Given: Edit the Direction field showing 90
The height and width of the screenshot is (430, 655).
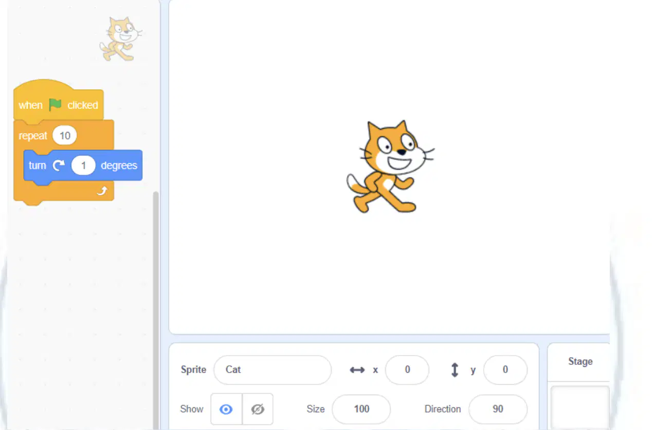Looking at the screenshot, I should [498, 409].
